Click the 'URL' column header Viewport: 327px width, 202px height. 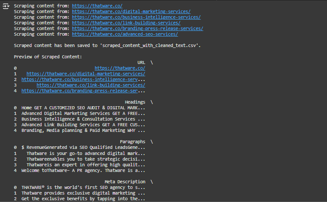point(141,63)
